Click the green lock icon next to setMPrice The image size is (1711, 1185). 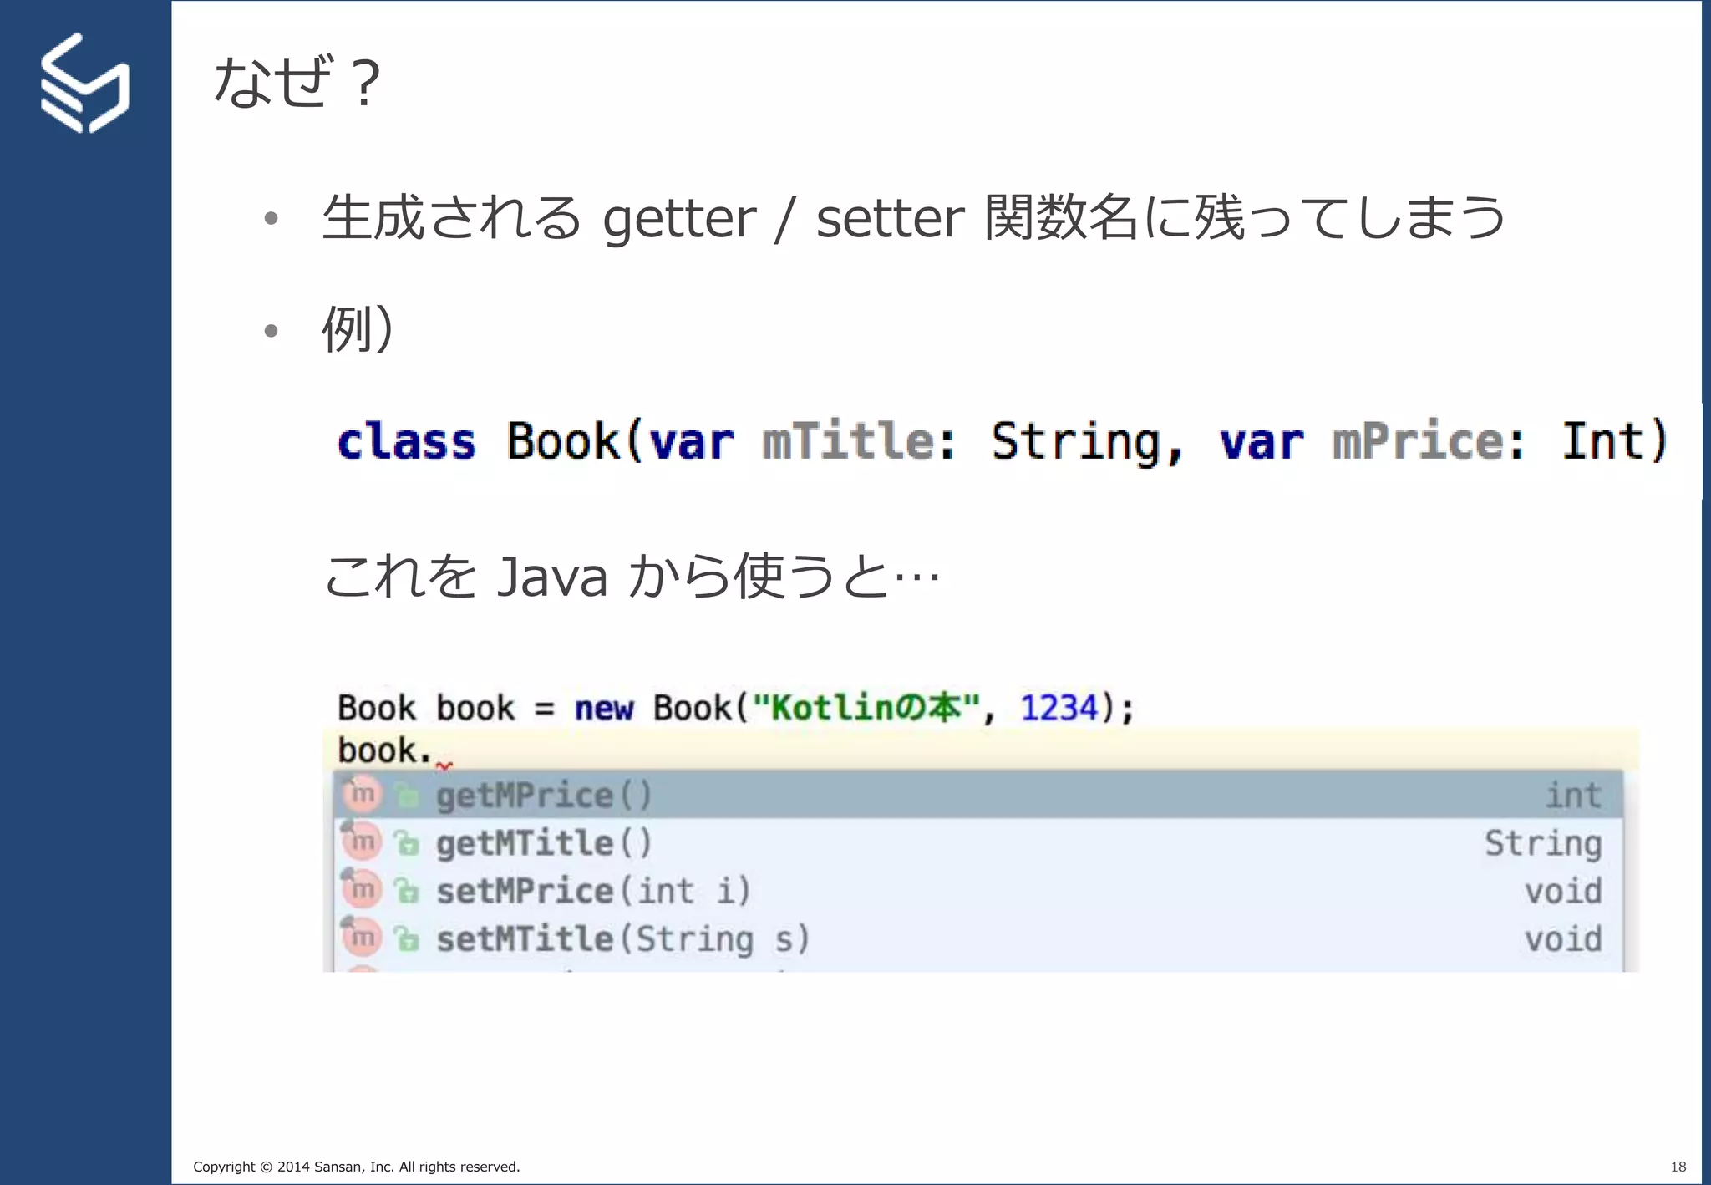[x=408, y=892]
